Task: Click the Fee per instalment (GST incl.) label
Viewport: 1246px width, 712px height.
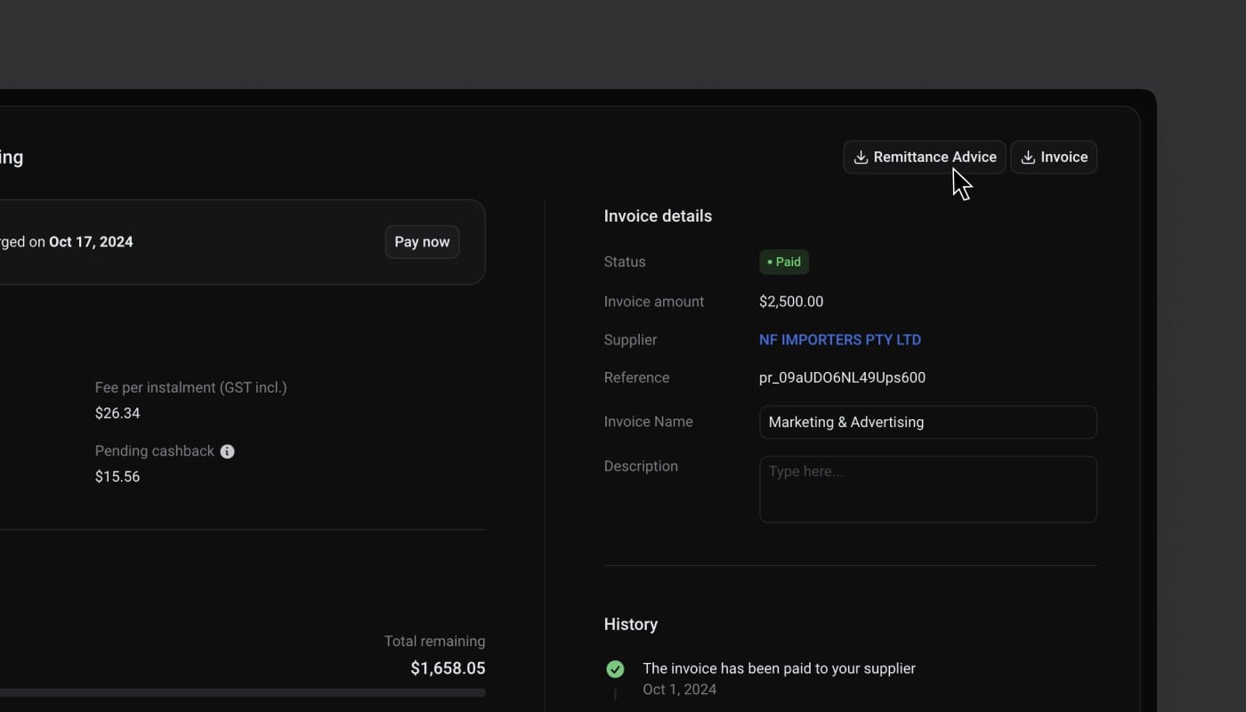Action: 190,387
